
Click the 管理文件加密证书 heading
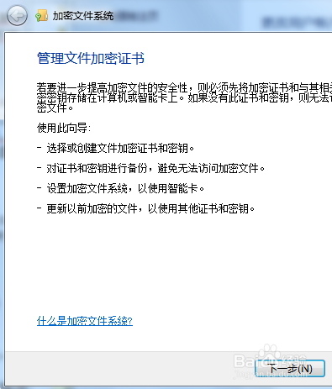pyautogui.click(x=91, y=58)
